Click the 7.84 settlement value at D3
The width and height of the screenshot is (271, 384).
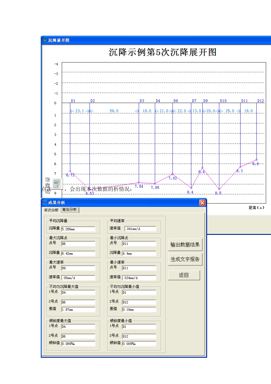pyautogui.click(x=139, y=186)
